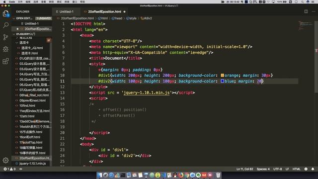Open the style breadcrumb dropdown
Image resolution: width=318 pixels, height=179 pixels.
(131, 18)
